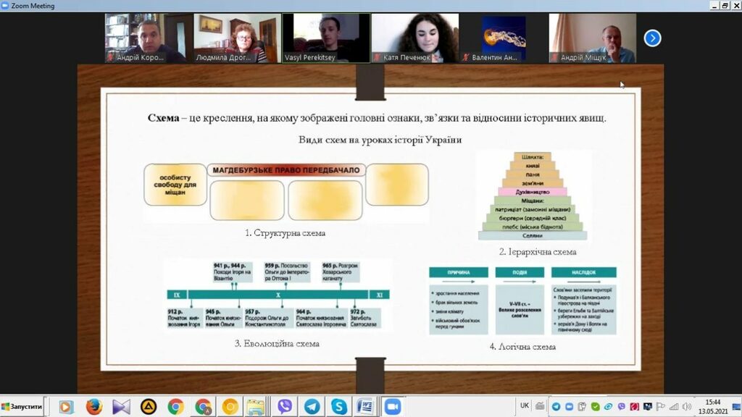Open Skype from the taskbar
This screenshot has height=417, width=742.
coord(338,407)
